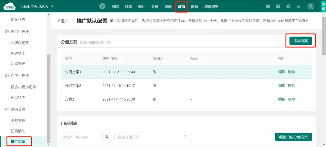Open the 全部分佣方案 filter dropdown
Image resolution: width=326 pixels, height=147 pixels.
click(x=152, y=137)
